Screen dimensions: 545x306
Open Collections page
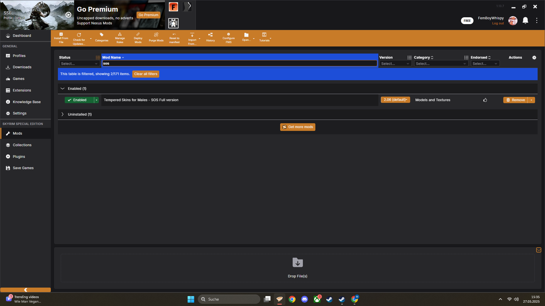point(26,145)
